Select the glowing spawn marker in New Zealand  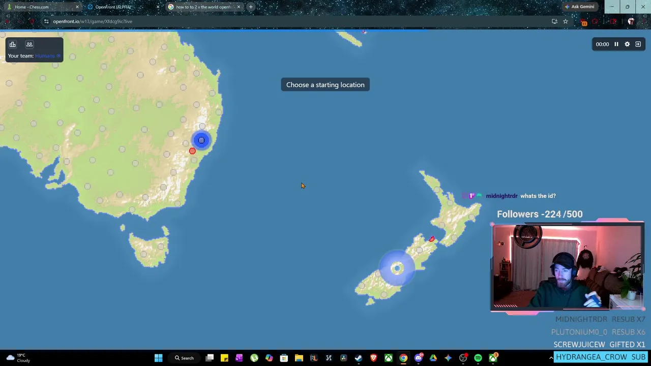pyautogui.click(x=397, y=268)
